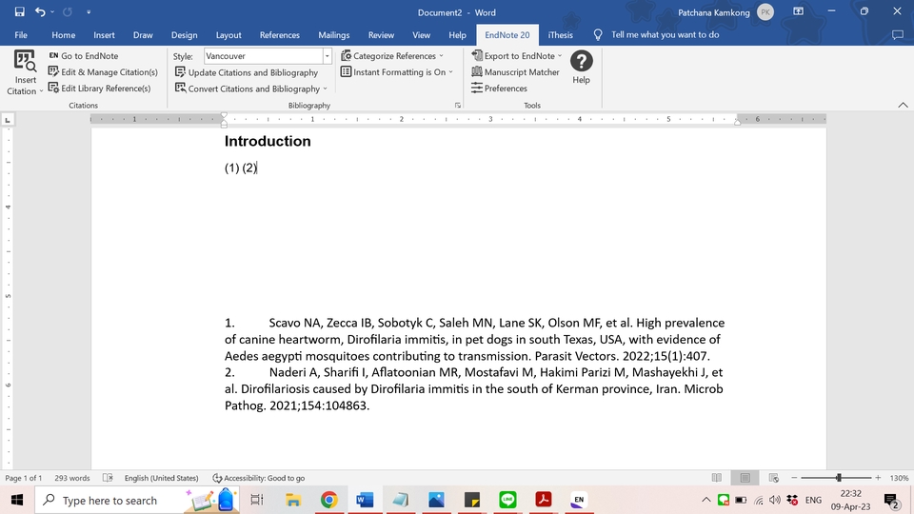The width and height of the screenshot is (914, 514).
Task: Open the Export to EndNote dropdown
Action: (x=516, y=56)
